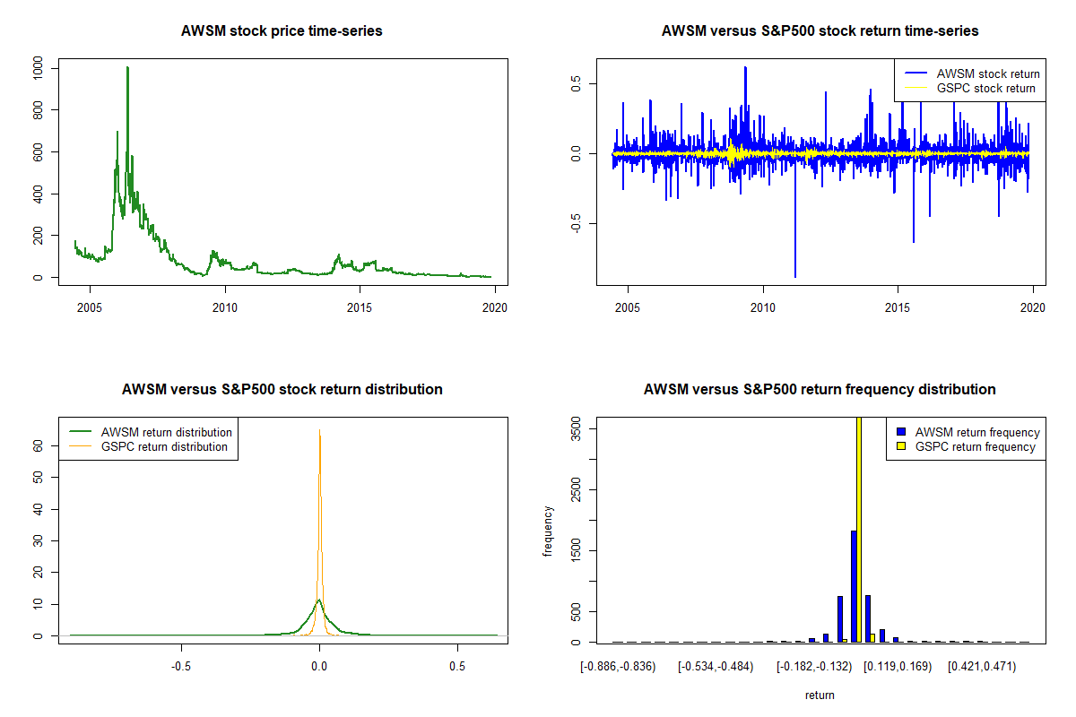1076x717 pixels.
Task: Select the "GSPC return distribution" legend label
Action: [x=164, y=446]
